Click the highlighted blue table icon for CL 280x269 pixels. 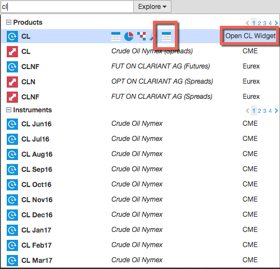[x=166, y=37]
